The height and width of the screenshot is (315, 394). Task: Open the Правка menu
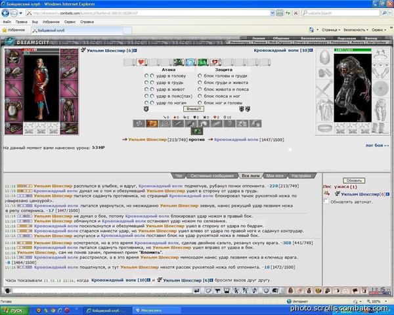coord(22,22)
